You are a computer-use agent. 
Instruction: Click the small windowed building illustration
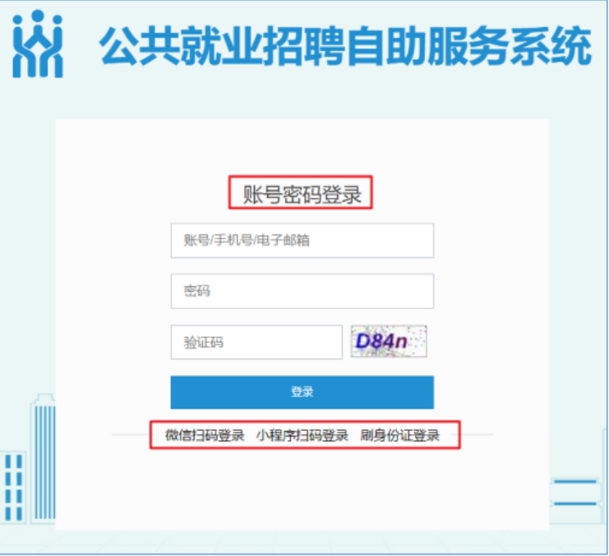coord(13,488)
